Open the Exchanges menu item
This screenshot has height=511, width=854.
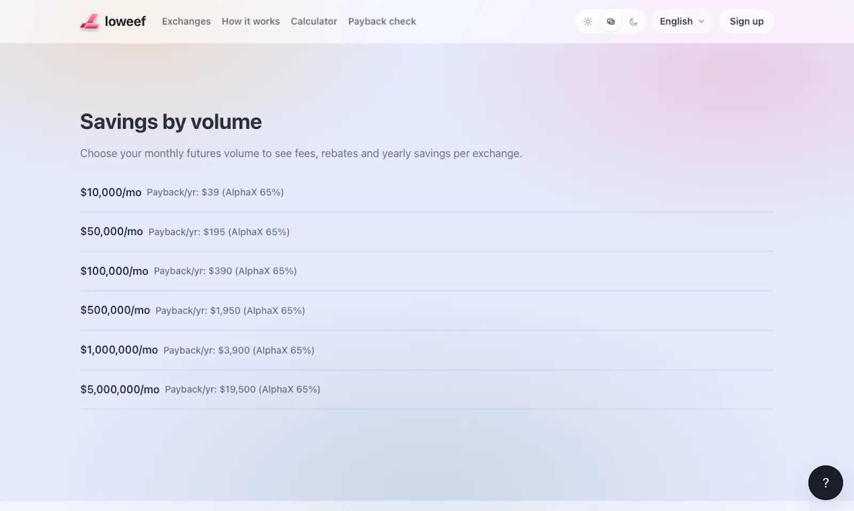coord(186,21)
